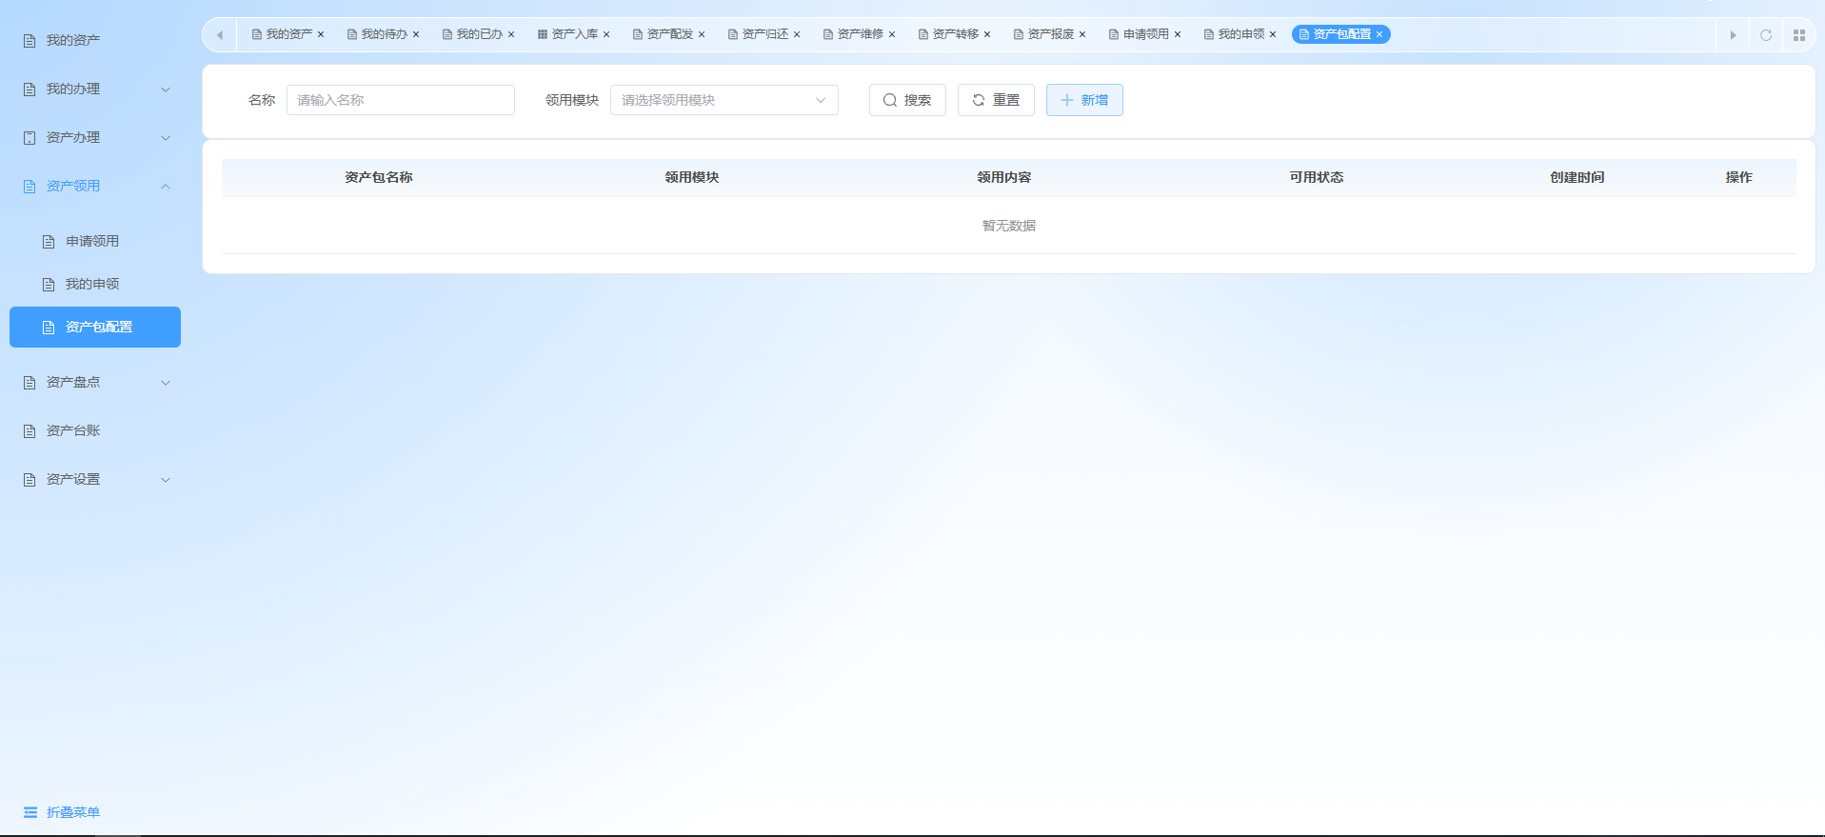Image resolution: width=1825 pixels, height=837 pixels.
Task: Click the 领用模块 table column header
Action: (x=692, y=177)
